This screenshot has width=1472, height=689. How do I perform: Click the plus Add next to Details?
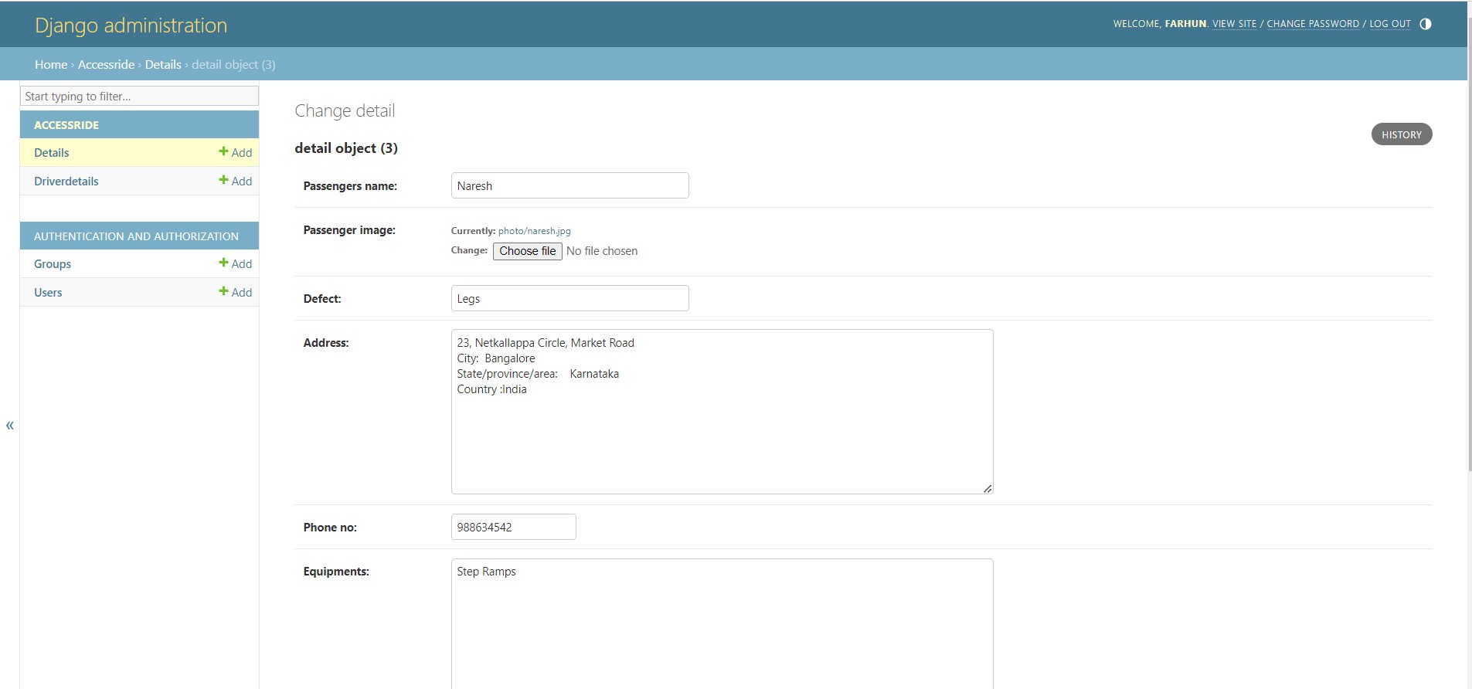pos(236,152)
